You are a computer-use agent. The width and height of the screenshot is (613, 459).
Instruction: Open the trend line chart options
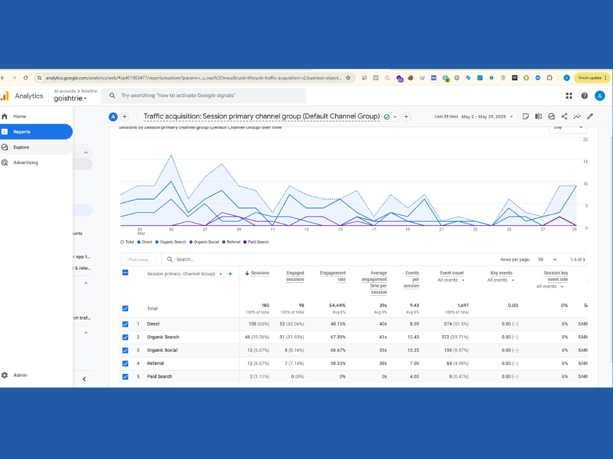point(577,116)
